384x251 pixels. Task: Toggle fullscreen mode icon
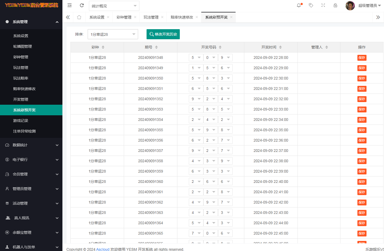323,5
